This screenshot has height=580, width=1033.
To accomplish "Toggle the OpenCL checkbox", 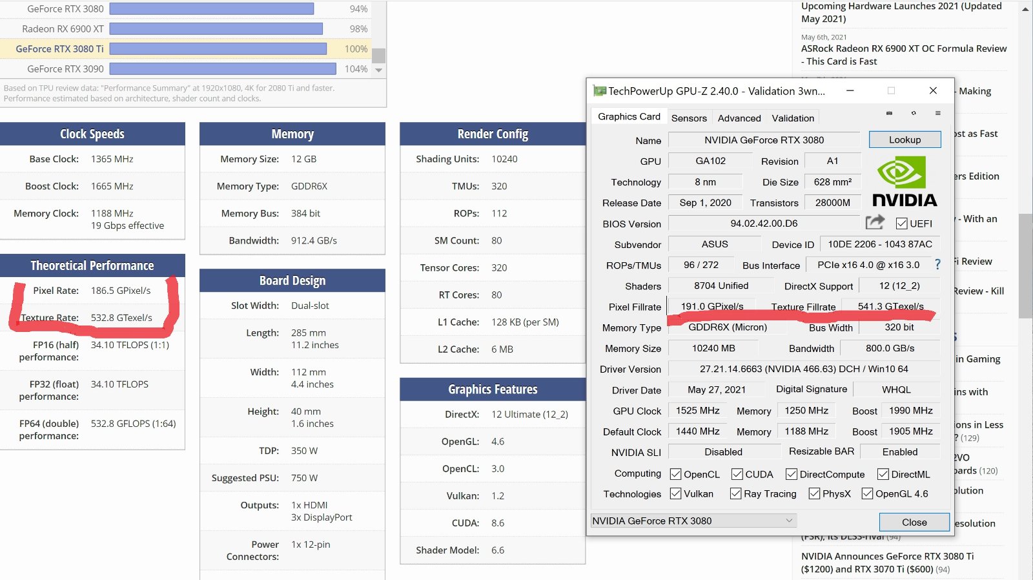I will point(675,474).
